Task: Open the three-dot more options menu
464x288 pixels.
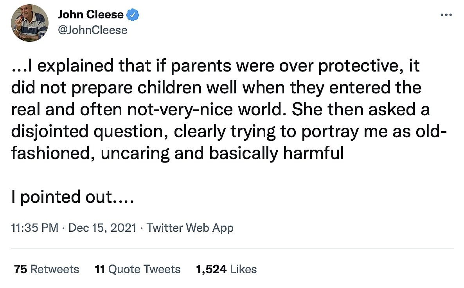Action: pos(446,15)
